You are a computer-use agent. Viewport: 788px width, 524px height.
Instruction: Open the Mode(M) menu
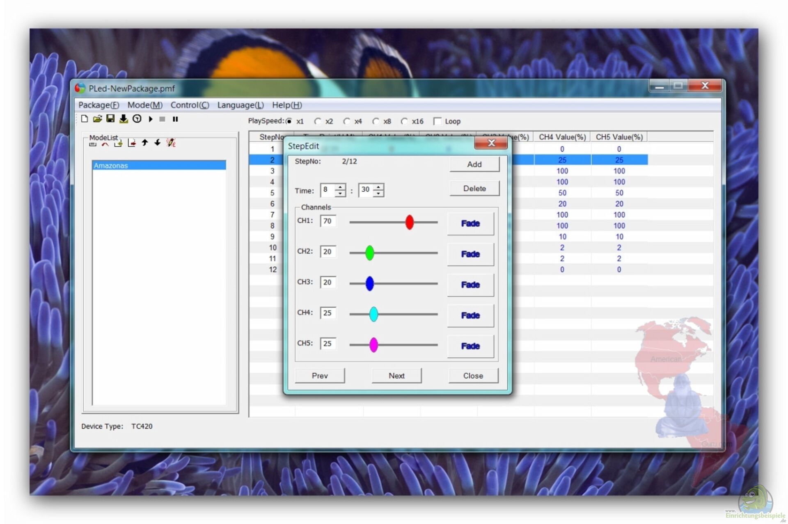coord(144,105)
